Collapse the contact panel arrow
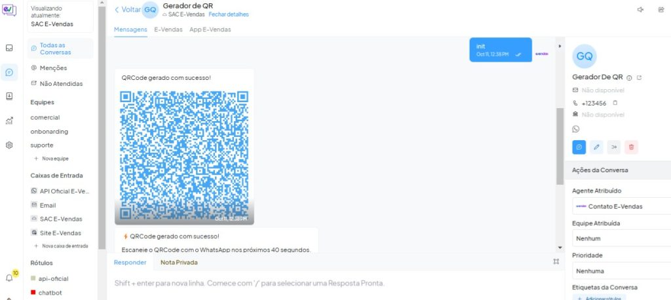This screenshot has height=300, width=671. [560, 47]
